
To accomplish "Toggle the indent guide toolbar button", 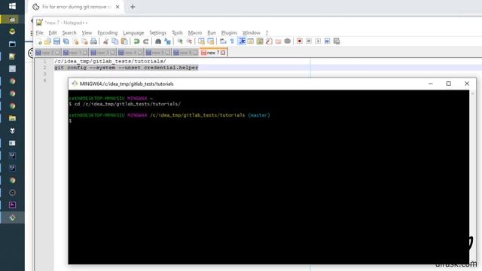I will point(242,41).
